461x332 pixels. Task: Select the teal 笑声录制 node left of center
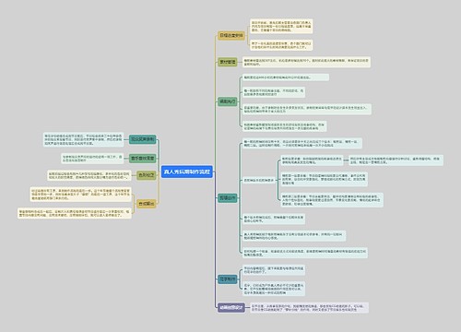[142, 139]
